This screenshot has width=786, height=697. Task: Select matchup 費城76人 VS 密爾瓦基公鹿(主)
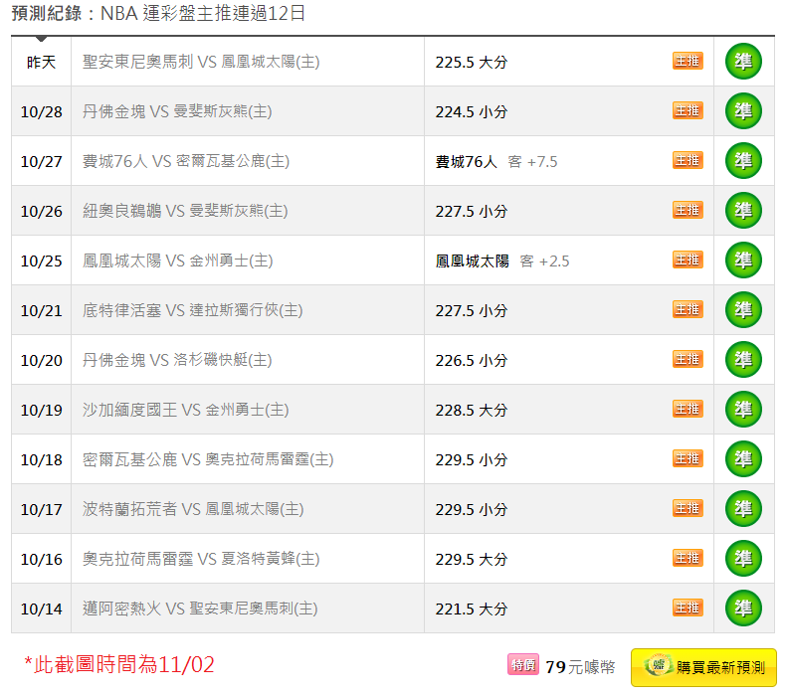186,161
